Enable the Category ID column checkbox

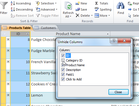point(63,60)
